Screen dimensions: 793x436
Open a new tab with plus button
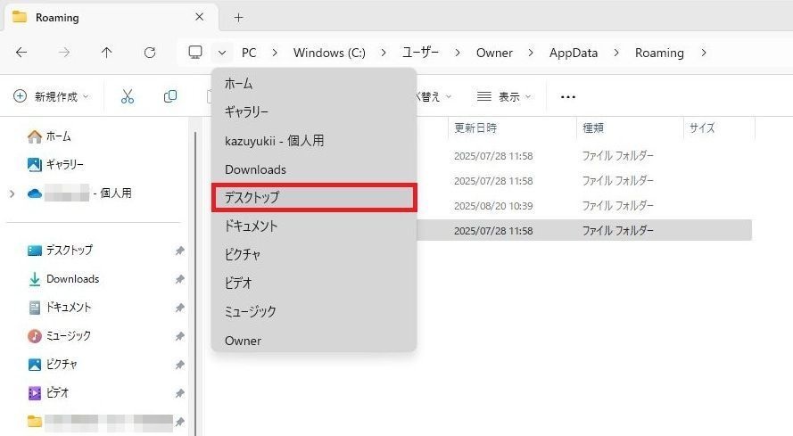point(238,17)
